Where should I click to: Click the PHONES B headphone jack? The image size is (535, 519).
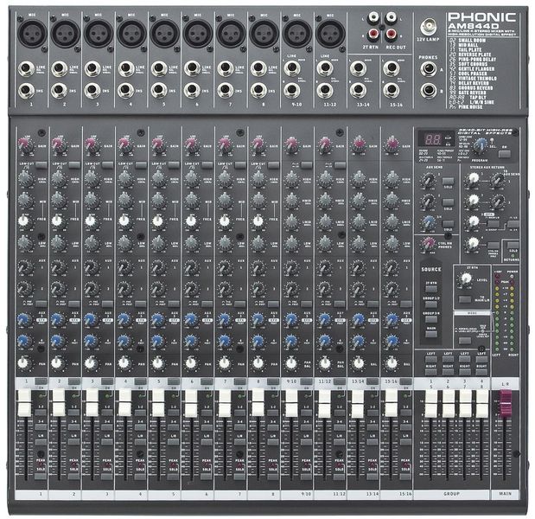point(428,91)
